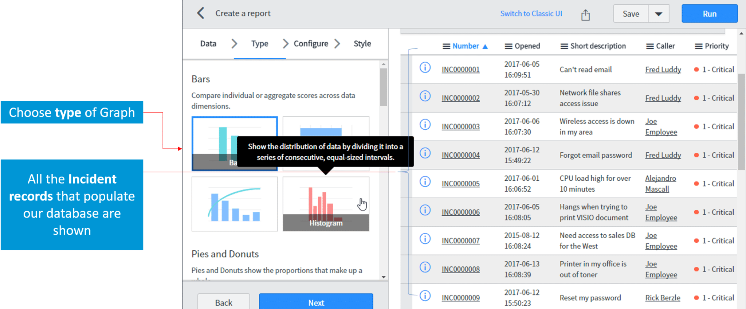The height and width of the screenshot is (309, 746).
Task: Switch to the Type step tab
Action: click(260, 44)
